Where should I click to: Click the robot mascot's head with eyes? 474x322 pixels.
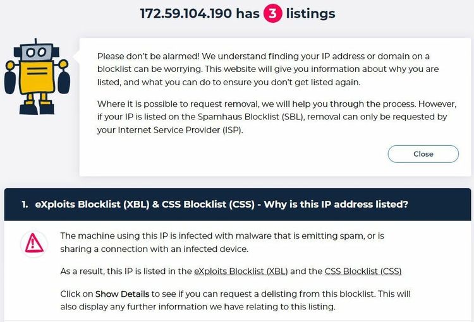(x=36, y=52)
